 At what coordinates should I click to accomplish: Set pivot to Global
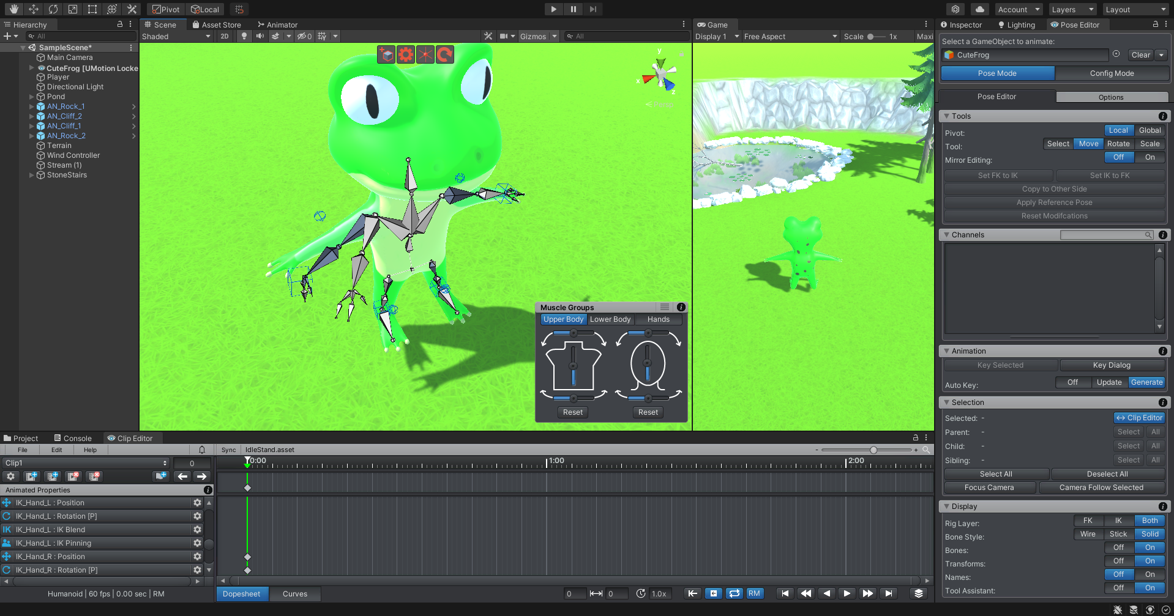point(1150,130)
